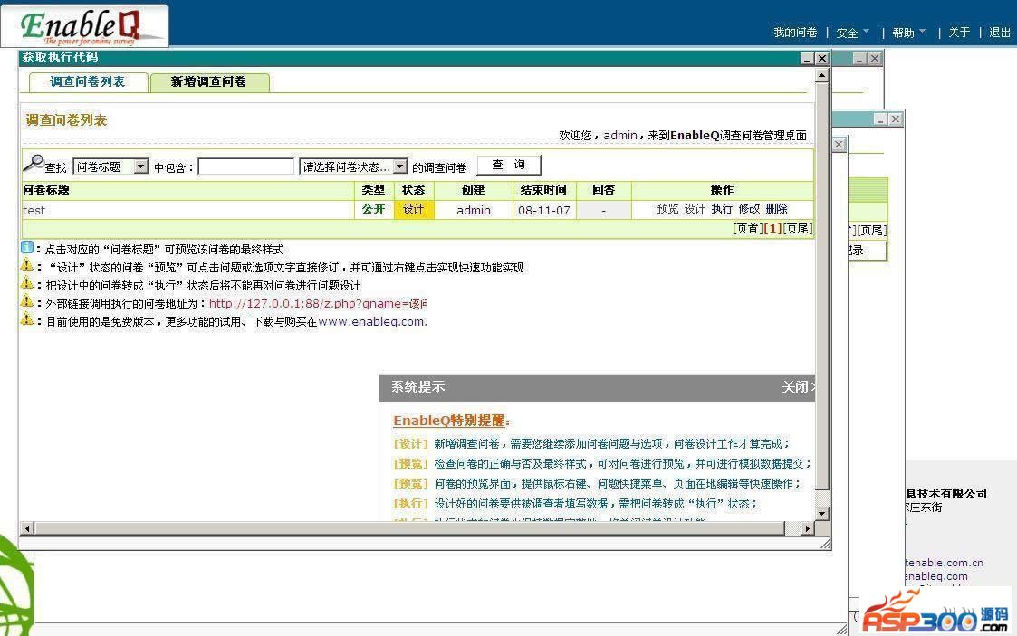
Task: Click 预览 link for the test survey
Action: pyautogui.click(x=667, y=209)
